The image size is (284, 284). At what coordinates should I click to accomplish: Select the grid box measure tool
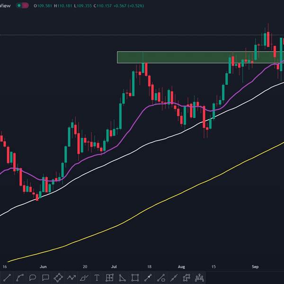click(110, 277)
